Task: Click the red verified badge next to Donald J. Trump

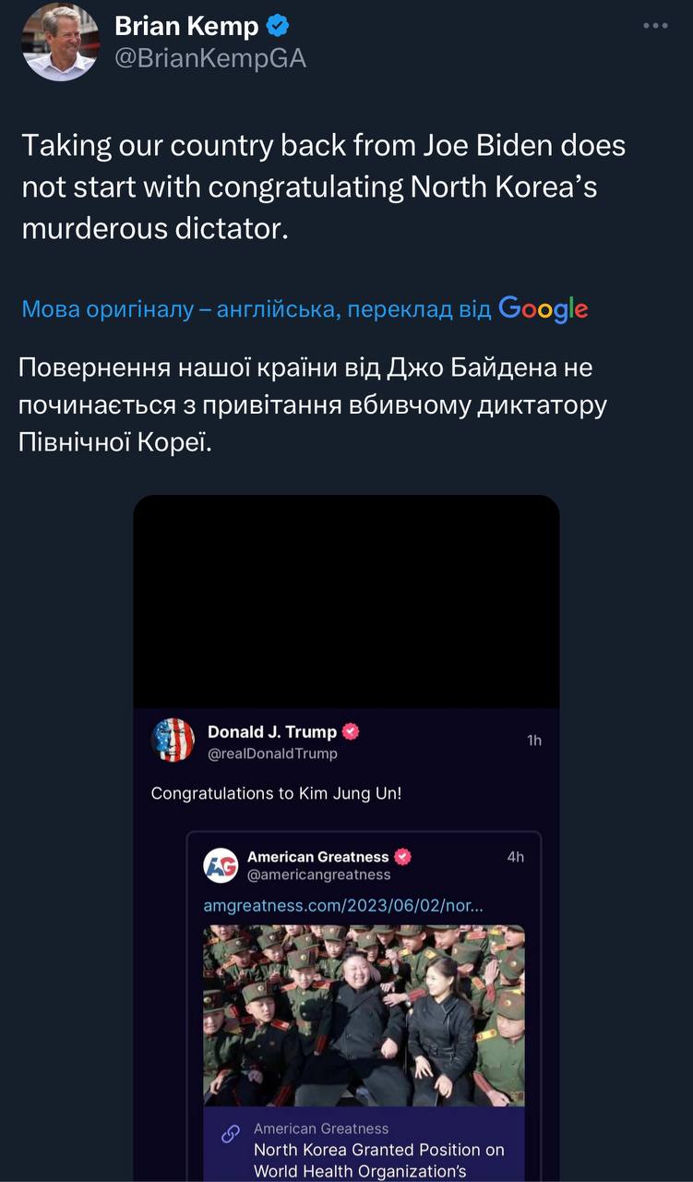Action: 351,732
